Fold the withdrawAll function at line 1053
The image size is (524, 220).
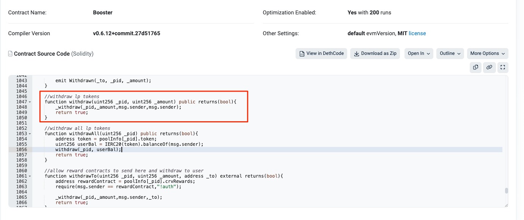pos(30,134)
